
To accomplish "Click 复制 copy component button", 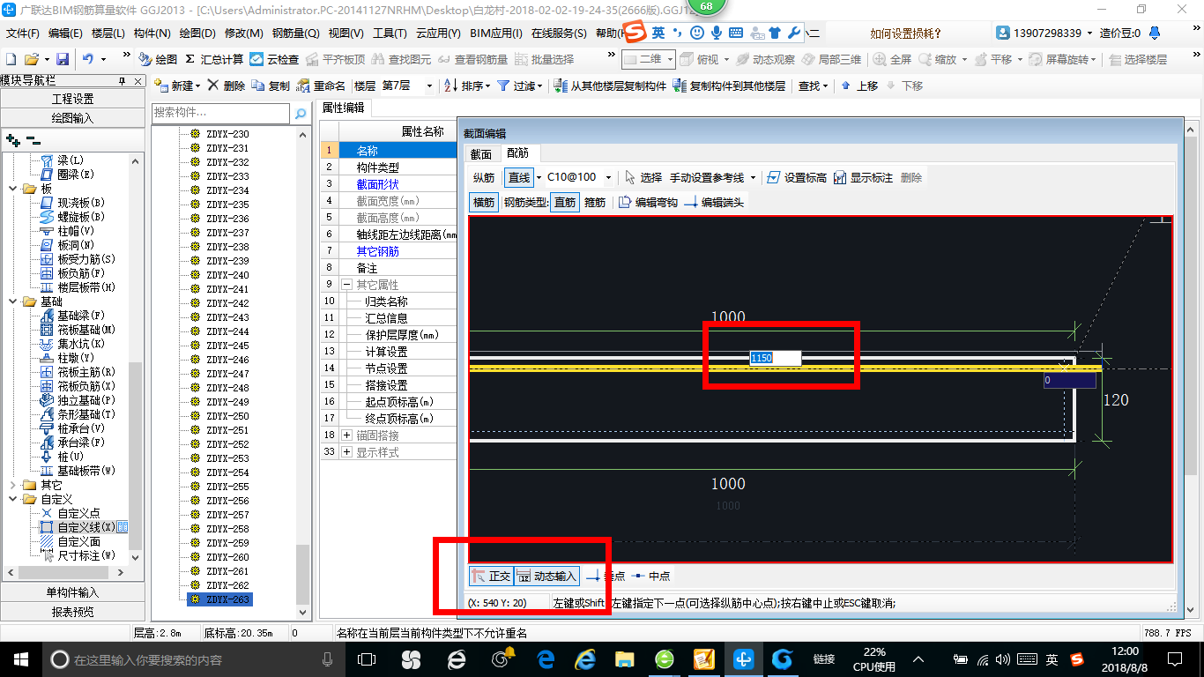I will [x=271, y=86].
